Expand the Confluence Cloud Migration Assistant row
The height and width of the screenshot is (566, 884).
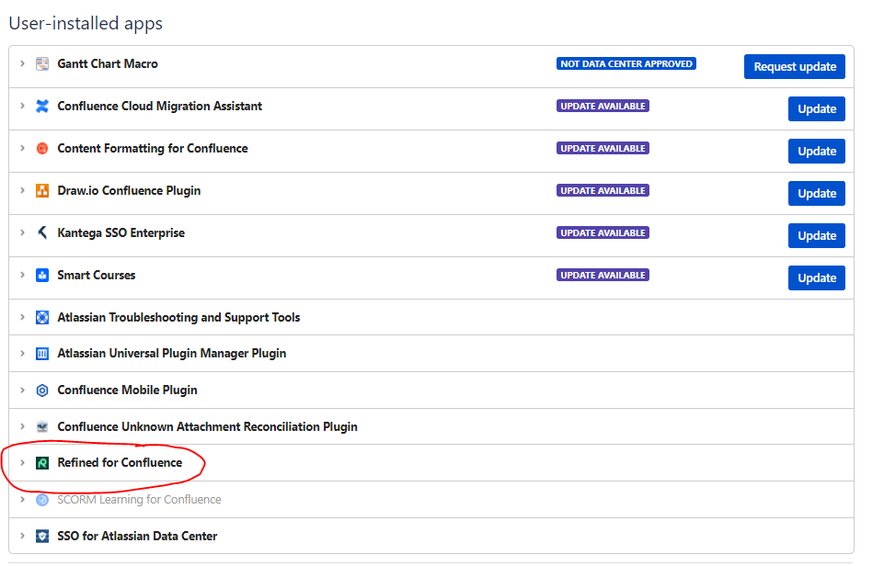[x=23, y=106]
